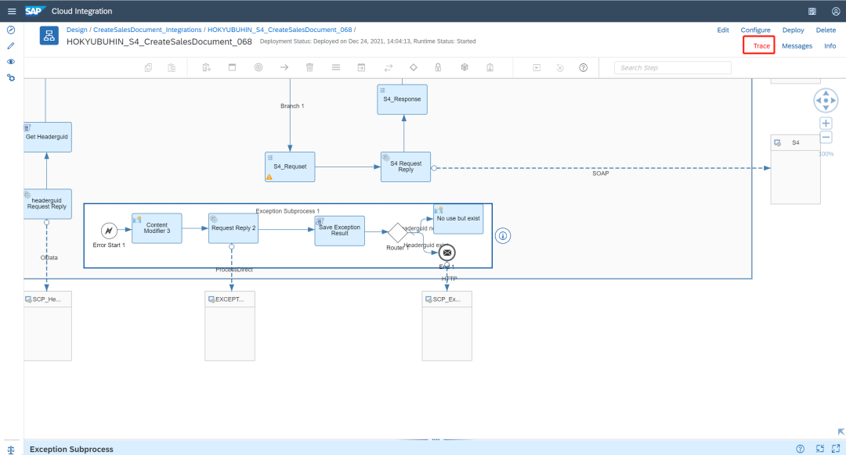Open the Info link
The image size is (846, 455).
pos(830,46)
